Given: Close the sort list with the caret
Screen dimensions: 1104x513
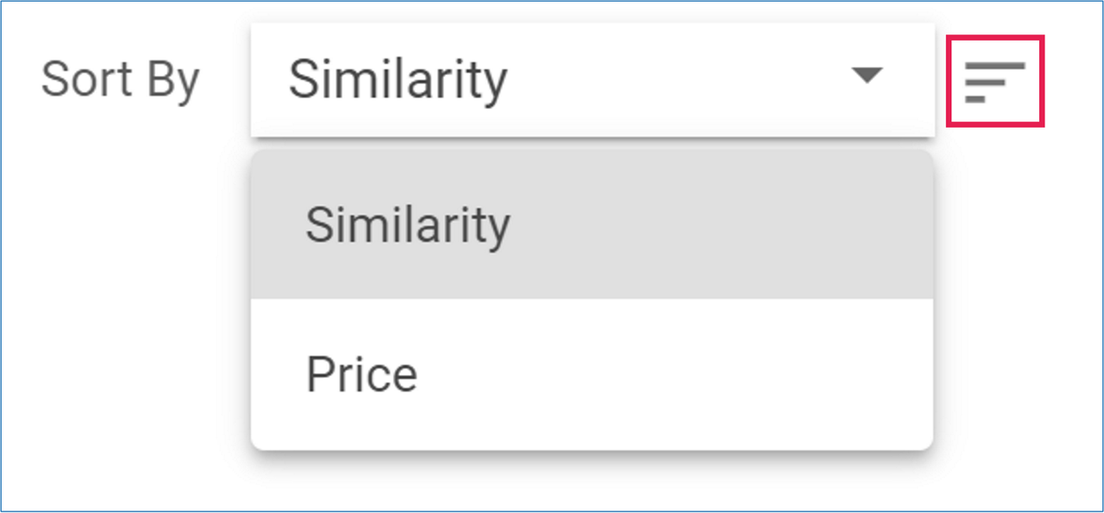Looking at the screenshot, I should pyautogui.click(x=866, y=76).
